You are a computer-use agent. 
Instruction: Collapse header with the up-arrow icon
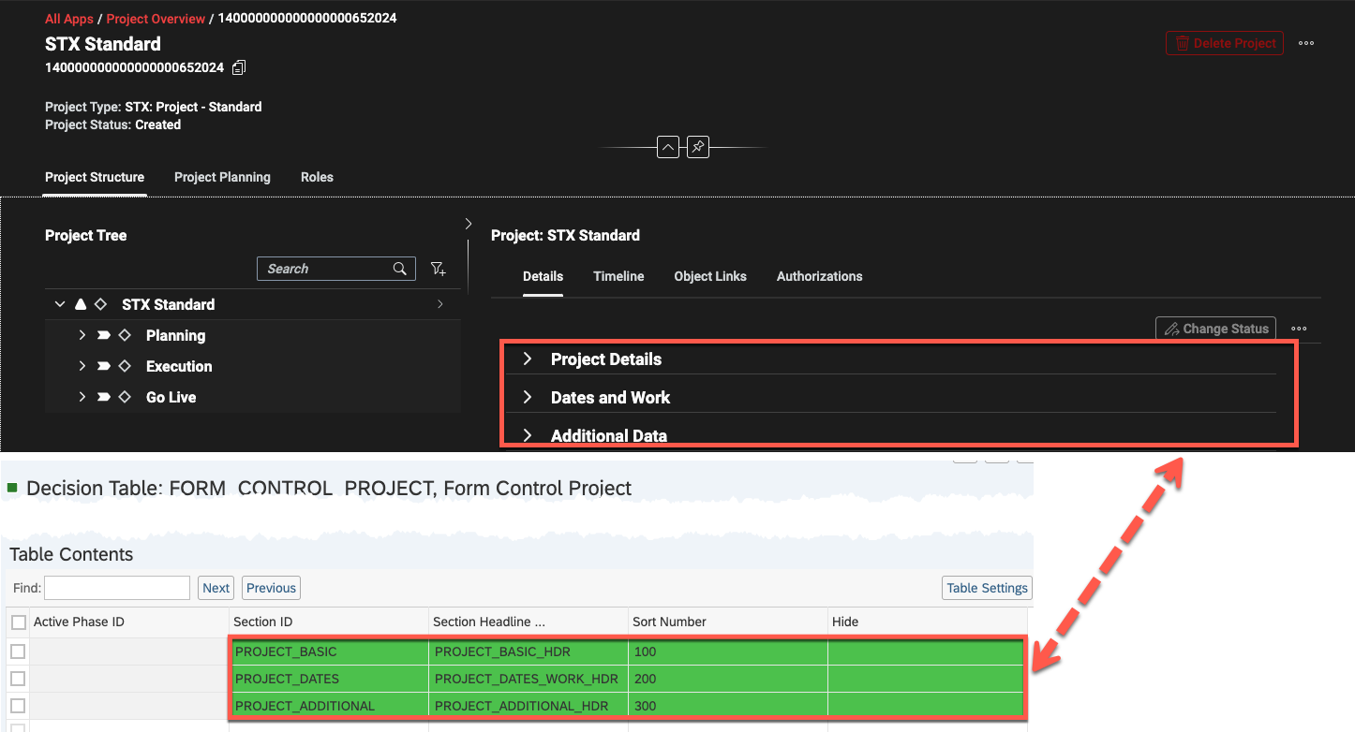[667, 147]
